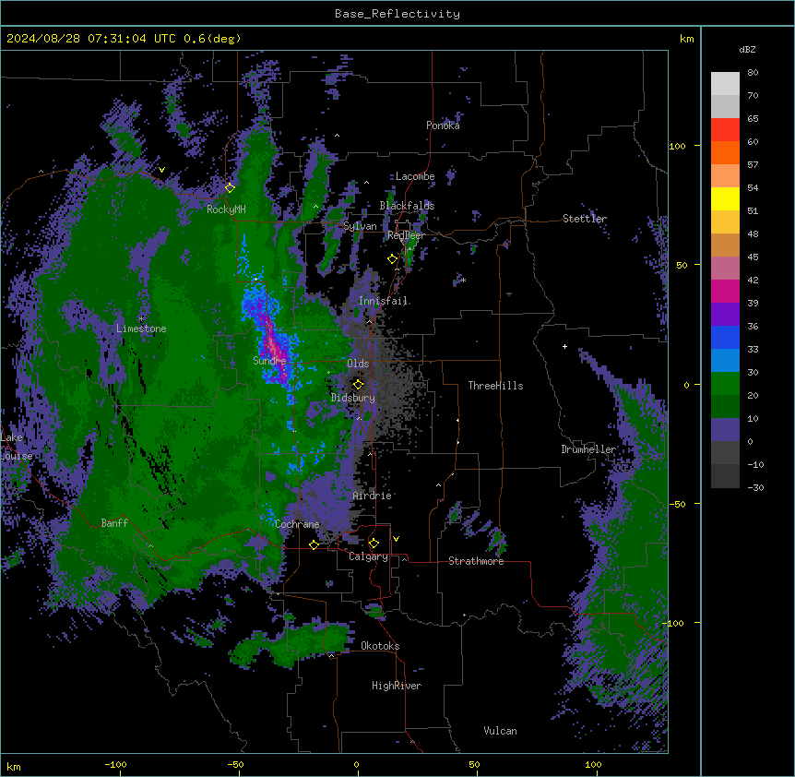Viewport: 795px width, 777px height.
Task: Click the Lake Louise label
Action: pos(17,447)
